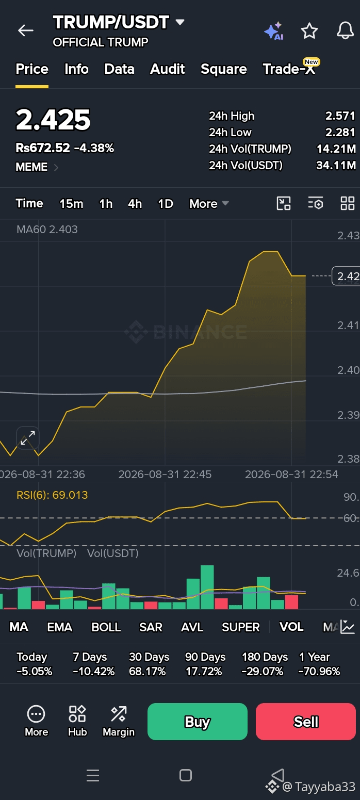Tap the 24h Vol(TRUMP) value 14.21M
The height and width of the screenshot is (800, 360).
coord(336,149)
